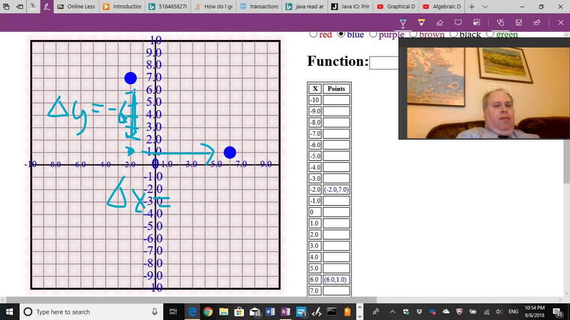Select the green color radio button
This screenshot has width=570, height=320.
click(x=490, y=34)
